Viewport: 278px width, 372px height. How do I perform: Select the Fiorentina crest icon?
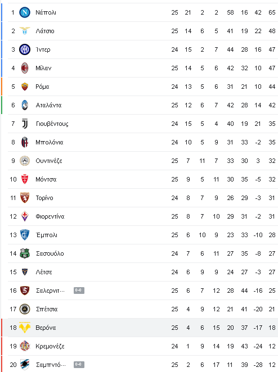pos(25,216)
